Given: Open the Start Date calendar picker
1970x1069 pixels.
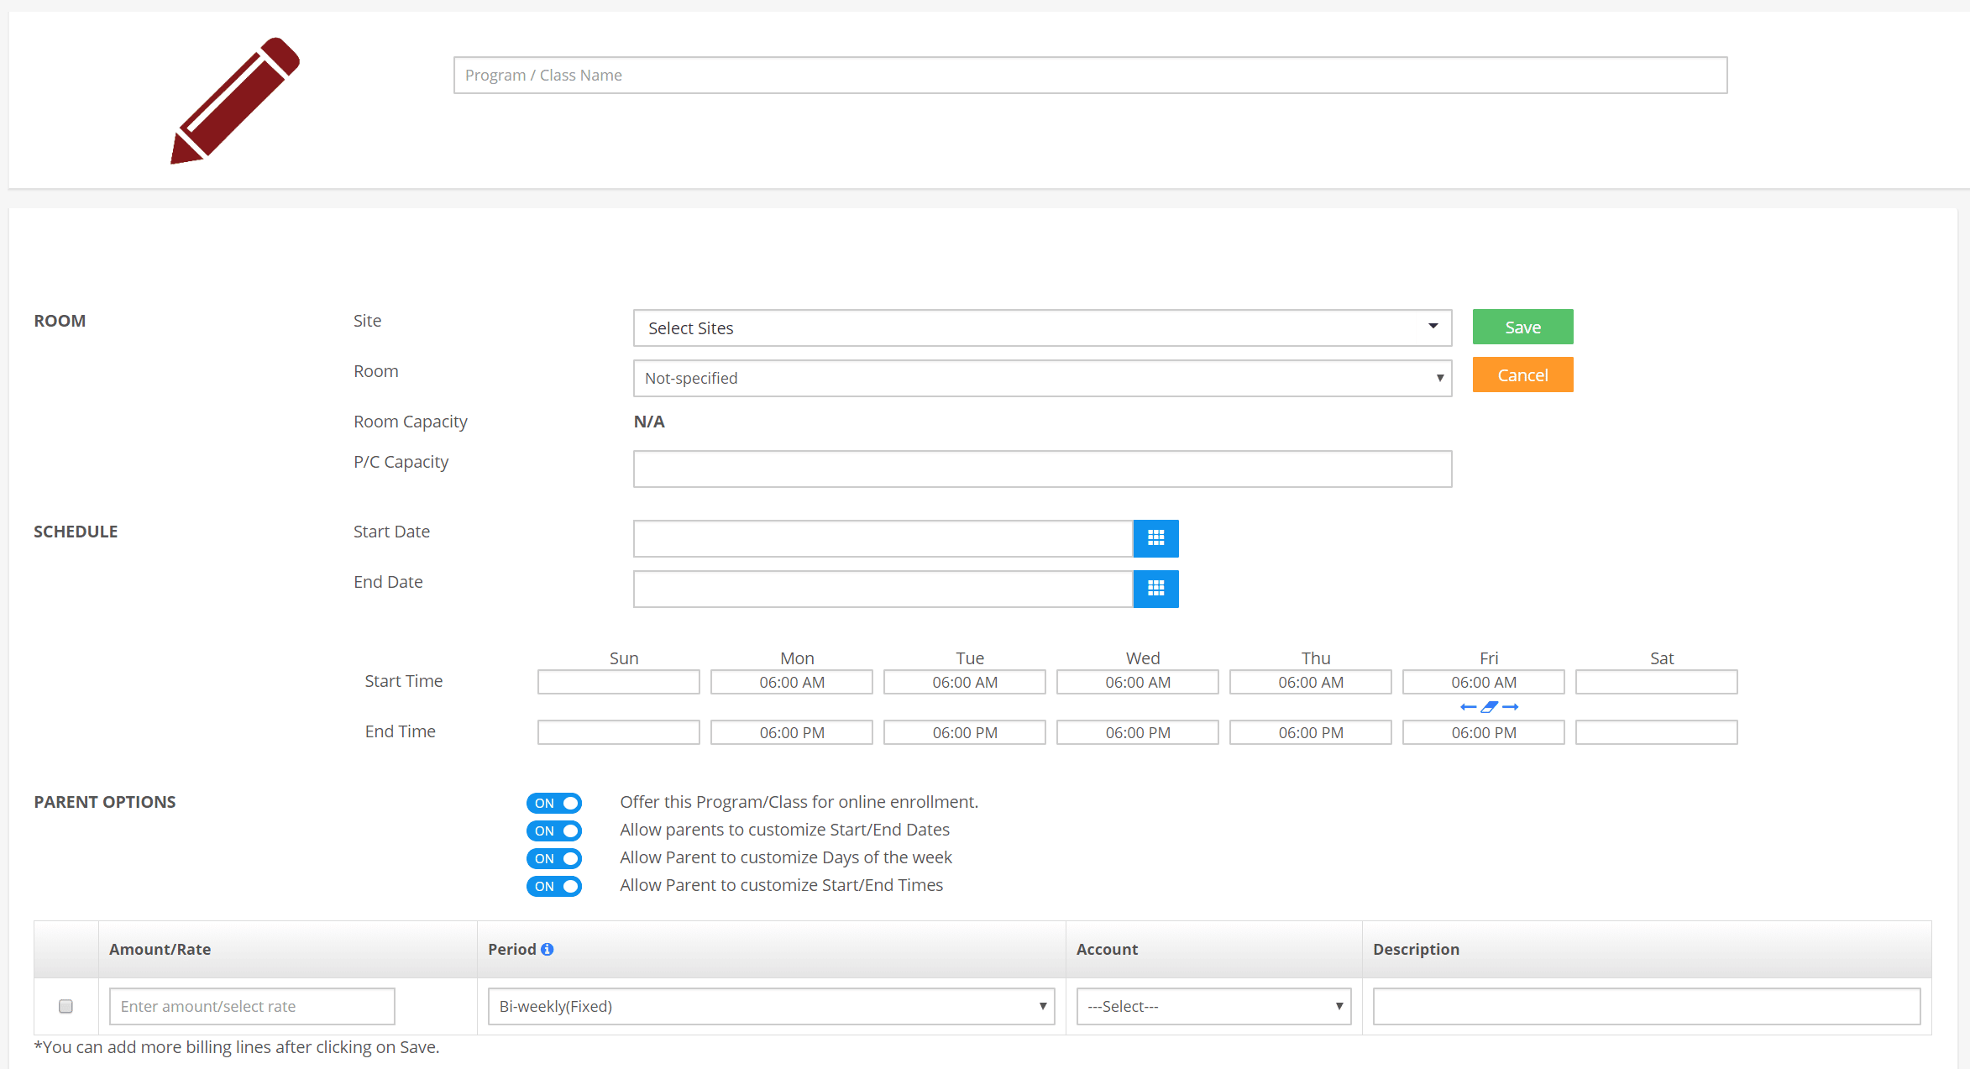Looking at the screenshot, I should [1155, 538].
